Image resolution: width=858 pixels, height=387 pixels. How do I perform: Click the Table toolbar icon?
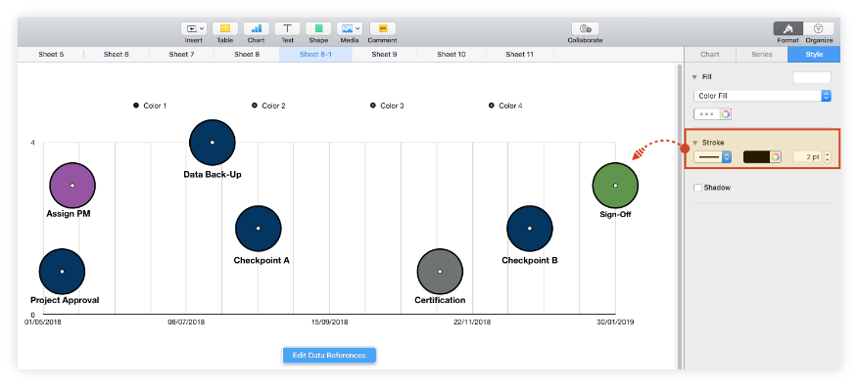point(225,29)
